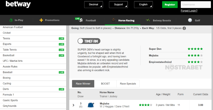Click the Form column header
This screenshot has height=110, width=213.
point(180,94)
